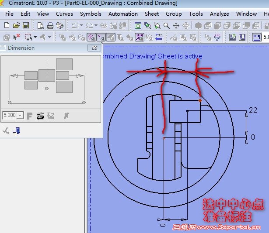Click the blue U-shaped section icon
Screen dimensions: 269x233
pyautogui.click(x=242, y=37)
